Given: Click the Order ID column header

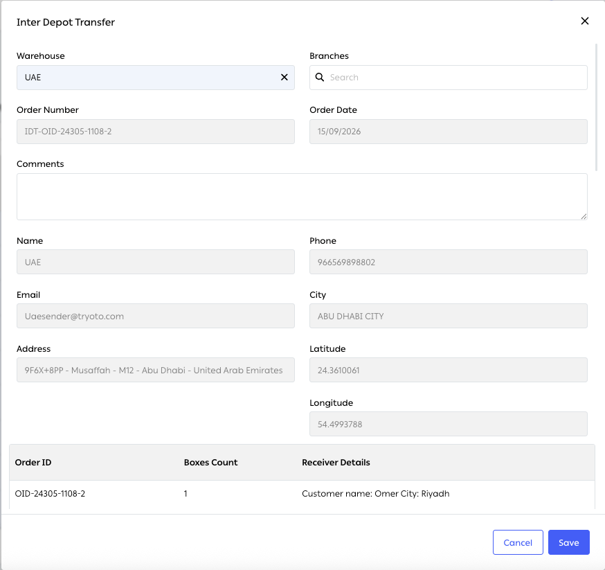Looking at the screenshot, I should (33, 463).
